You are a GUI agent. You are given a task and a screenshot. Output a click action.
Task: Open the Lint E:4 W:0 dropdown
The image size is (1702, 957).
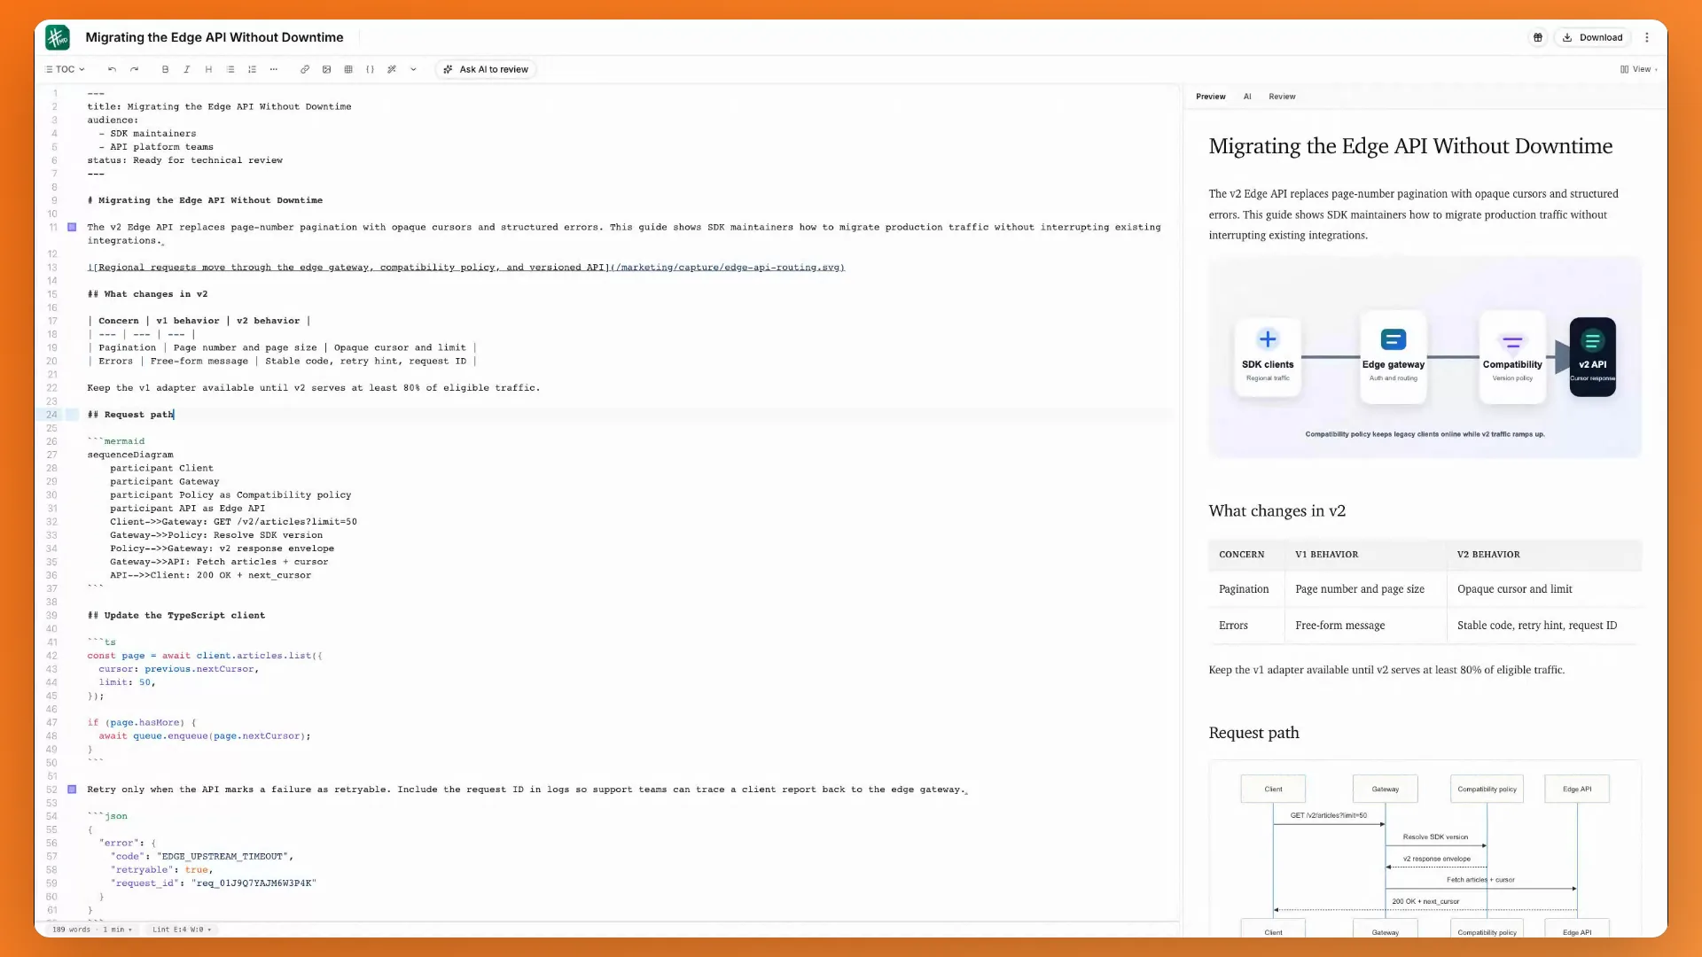coord(182,930)
